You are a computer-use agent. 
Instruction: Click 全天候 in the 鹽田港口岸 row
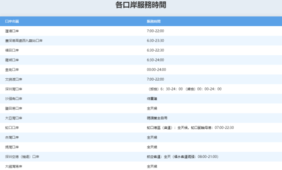(152, 108)
